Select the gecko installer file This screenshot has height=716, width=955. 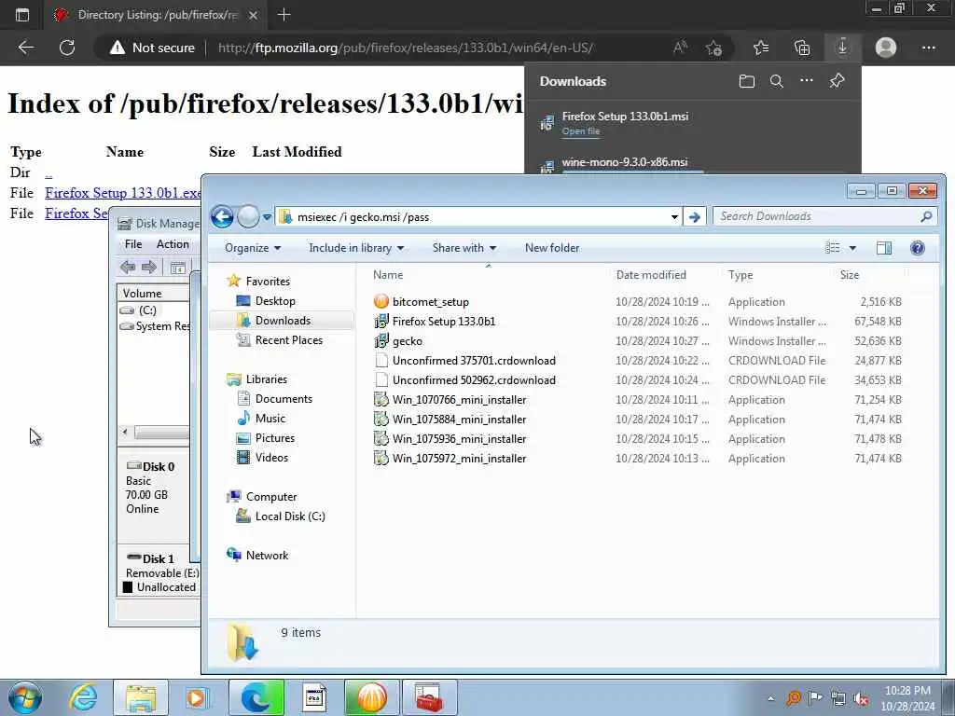[x=407, y=341]
